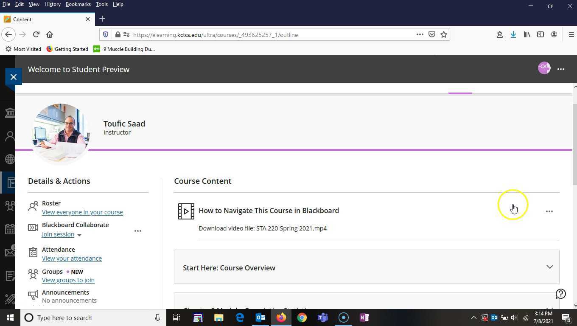Expand the Start Here: Course Overview module

[x=549, y=267]
